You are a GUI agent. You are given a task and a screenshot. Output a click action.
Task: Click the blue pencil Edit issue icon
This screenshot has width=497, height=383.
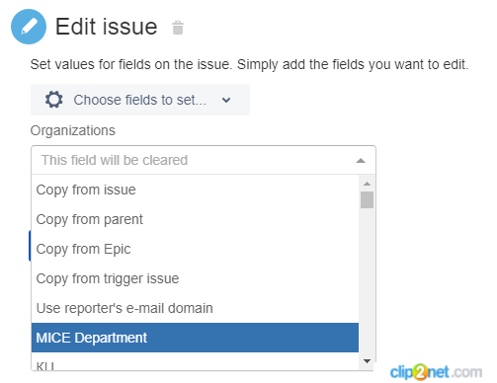29,27
